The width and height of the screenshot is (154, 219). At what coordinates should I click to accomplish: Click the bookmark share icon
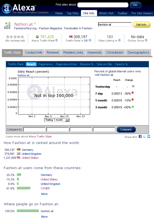(x=149, y=137)
